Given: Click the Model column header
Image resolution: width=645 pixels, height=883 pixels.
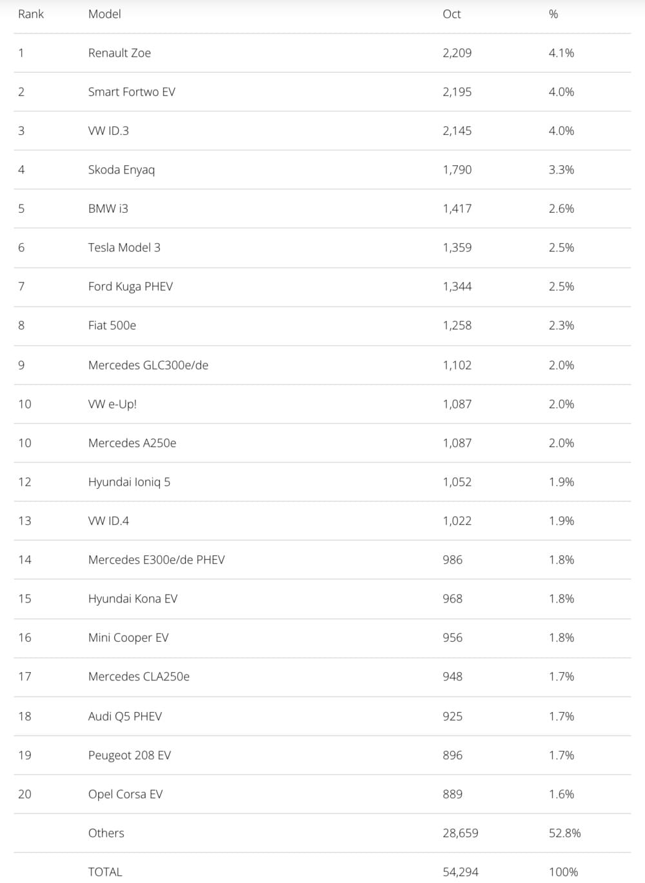Looking at the screenshot, I should click(x=104, y=14).
